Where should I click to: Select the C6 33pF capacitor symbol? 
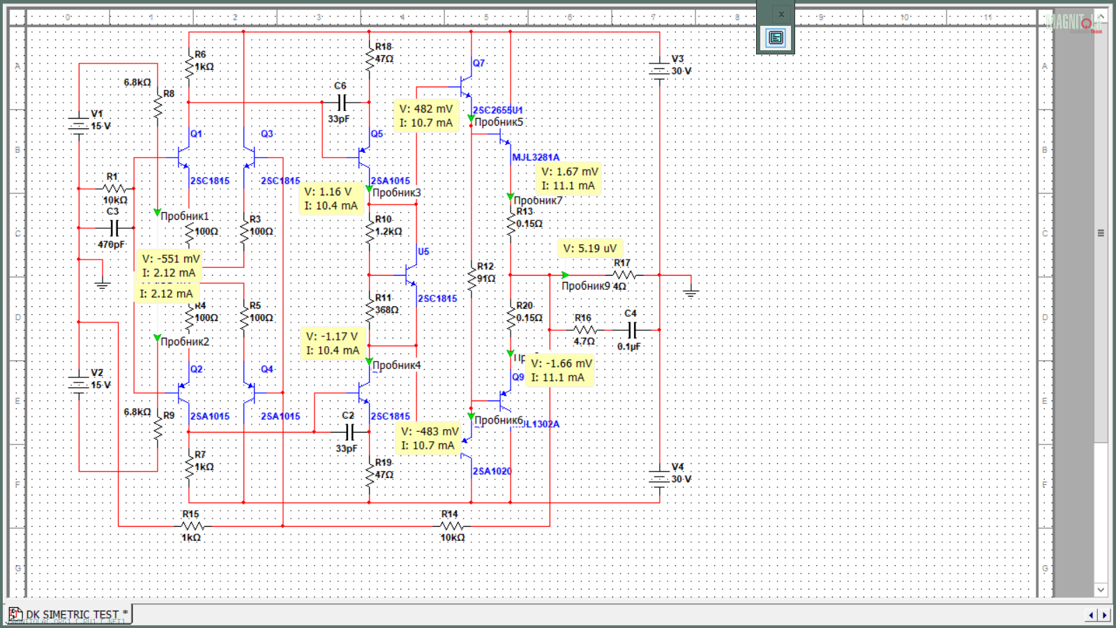342,103
